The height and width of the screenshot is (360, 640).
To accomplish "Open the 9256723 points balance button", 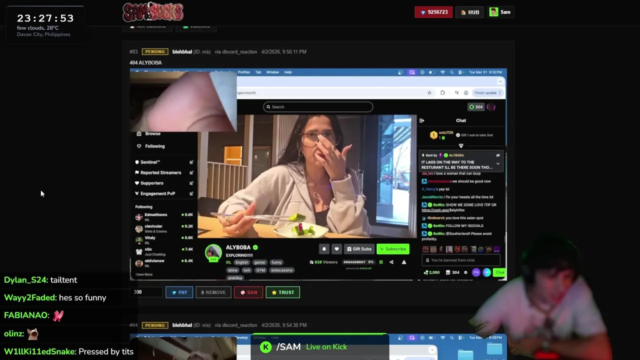I will click(x=433, y=12).
